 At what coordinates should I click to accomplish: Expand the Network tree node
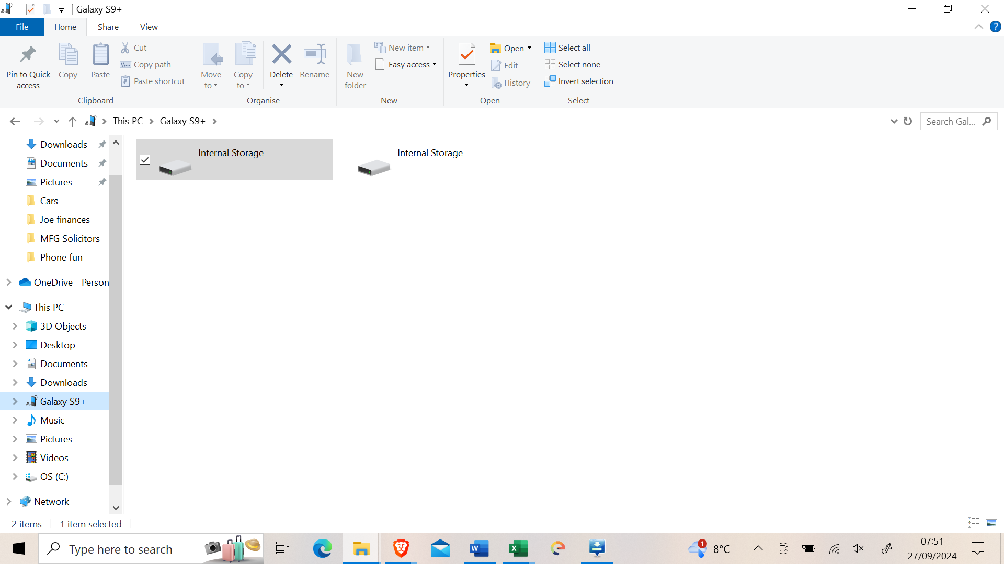[x=9, y=501]
